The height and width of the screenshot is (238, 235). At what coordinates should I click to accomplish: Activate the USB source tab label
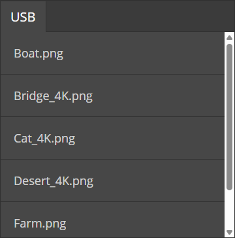click(x=23, y=17)
